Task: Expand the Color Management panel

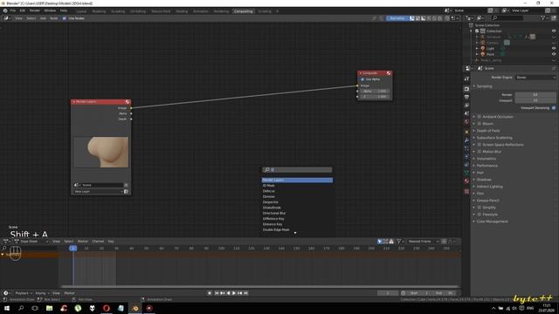Action: pyautogui.click(x=492, y=222)
